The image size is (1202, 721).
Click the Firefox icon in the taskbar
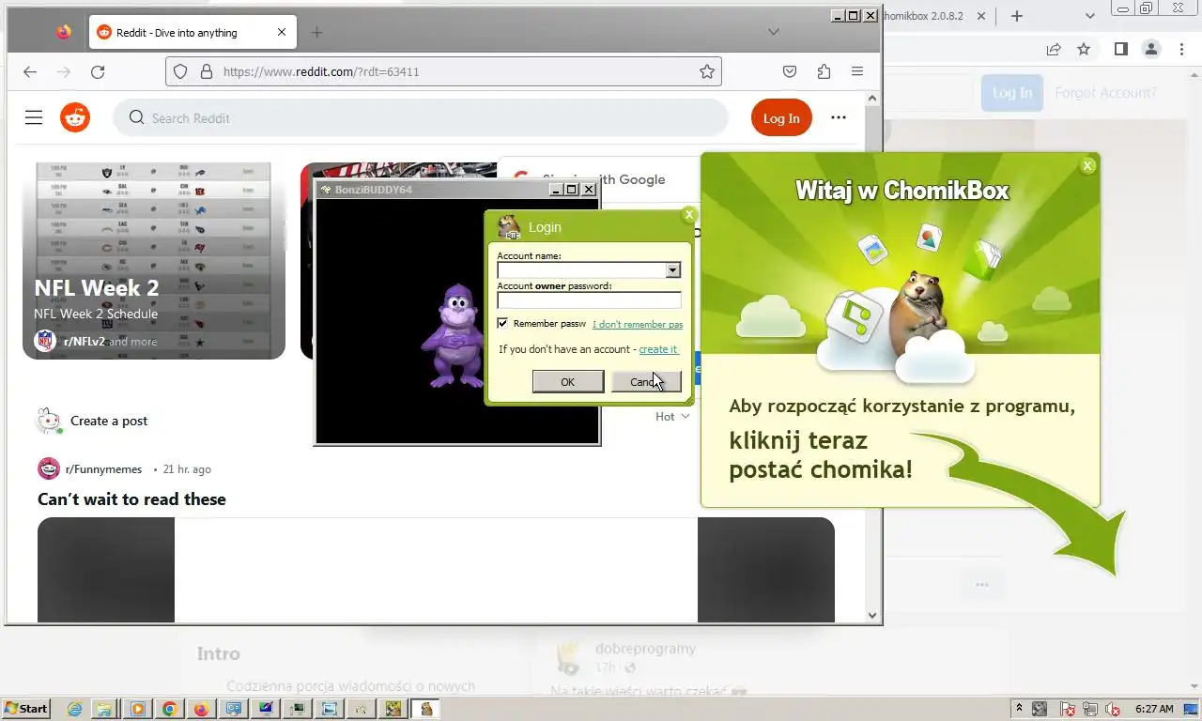click(x=201, y=709)
